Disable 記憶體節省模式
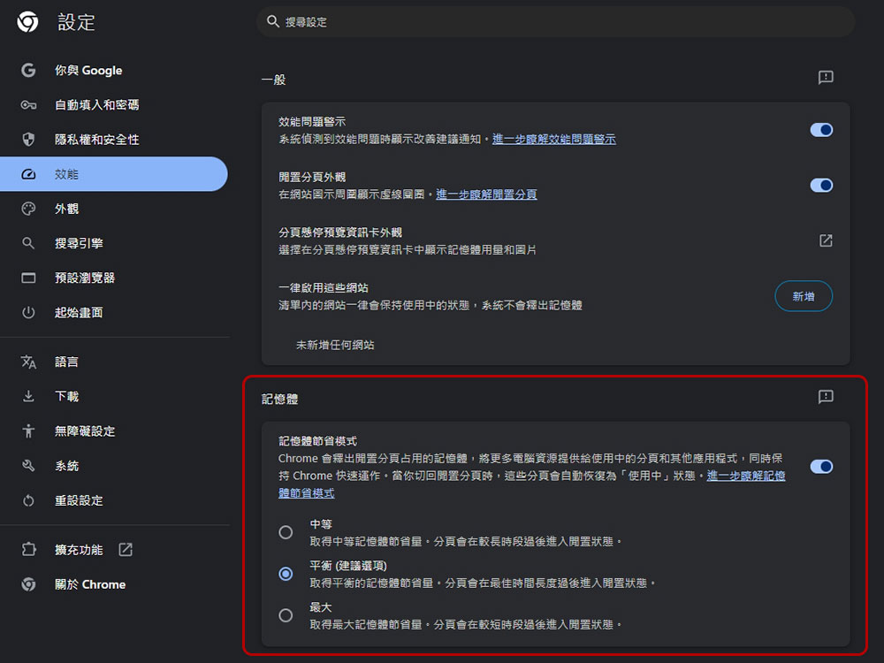This screenshot has height=663, width=884. [821, 466]
